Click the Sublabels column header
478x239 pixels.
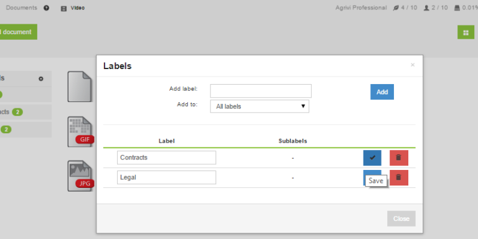coord(293,141)
